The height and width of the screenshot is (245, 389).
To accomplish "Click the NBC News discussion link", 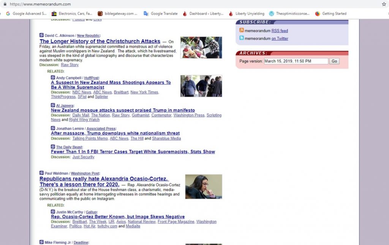I will click(82, 92).
